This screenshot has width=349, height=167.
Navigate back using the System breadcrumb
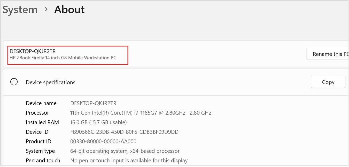point(20,10)
